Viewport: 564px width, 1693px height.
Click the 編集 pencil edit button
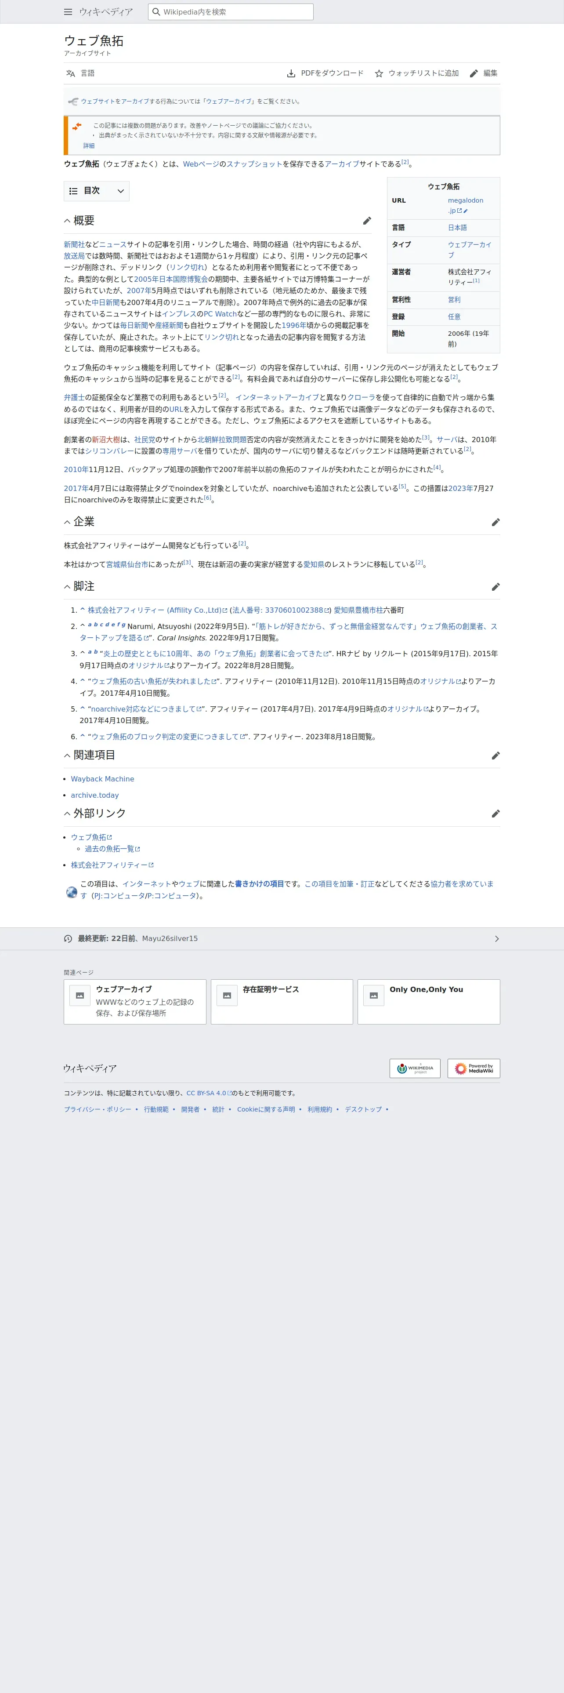coord(484,73)
